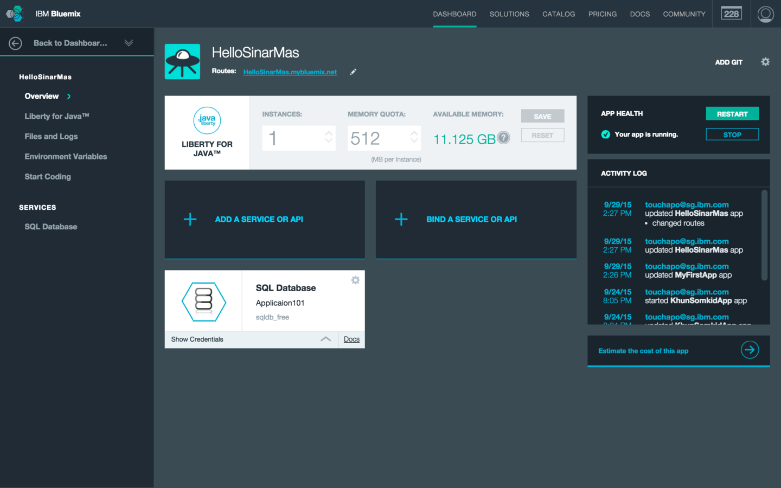Click touchapo email on 8:05 PM entry

coord(687,292)
